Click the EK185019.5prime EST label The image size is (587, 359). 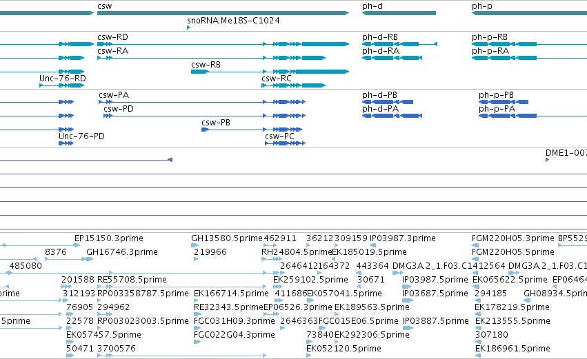coord(370,252)
